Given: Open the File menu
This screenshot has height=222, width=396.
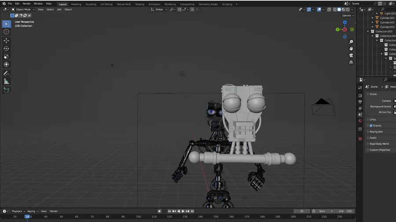Looking at the screenshot, I should (x=10, y=4).
